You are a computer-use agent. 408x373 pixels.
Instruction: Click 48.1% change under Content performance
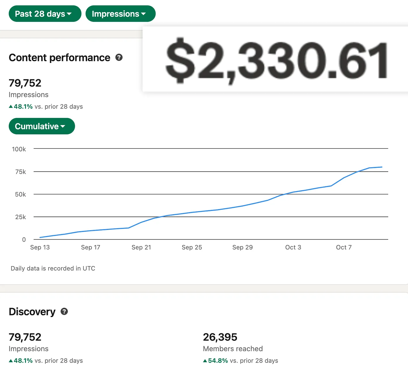(46, 107)
